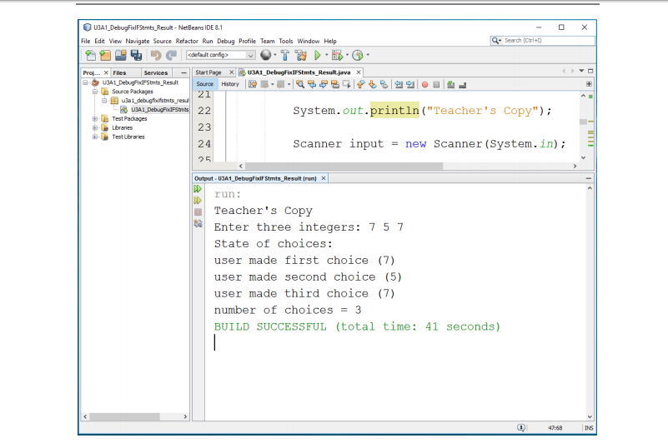Click the Open Project toolbar icon
This screenshot has width=668, height=448.
click(x=121, y=55)
